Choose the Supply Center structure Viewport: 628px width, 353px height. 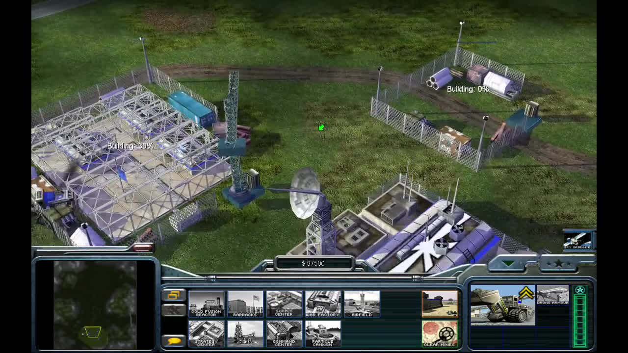click(284, 304)
